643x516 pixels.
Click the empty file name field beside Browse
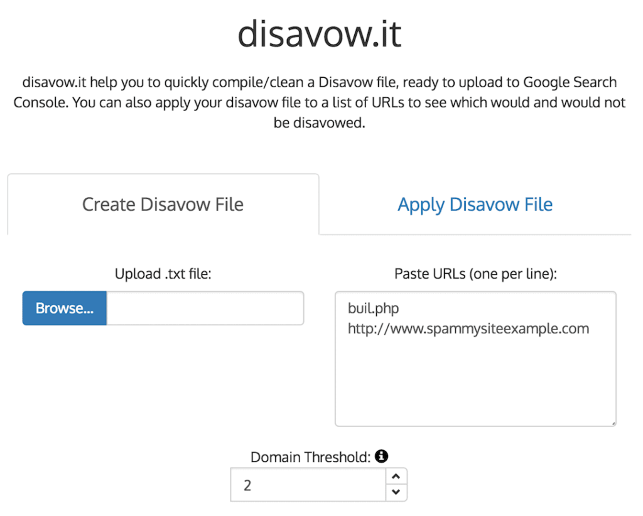pos(205,308)
